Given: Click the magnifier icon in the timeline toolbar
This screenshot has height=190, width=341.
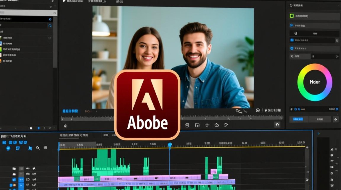Looking at the screenshot, I should coord(38,148).
